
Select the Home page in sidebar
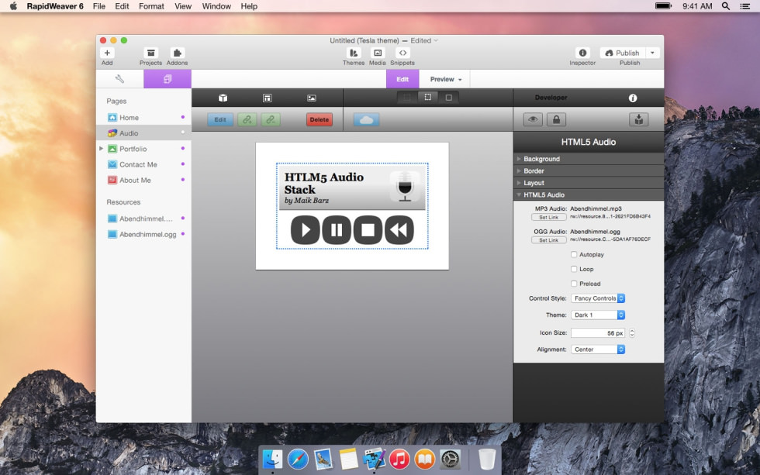(x=143, y=118)
